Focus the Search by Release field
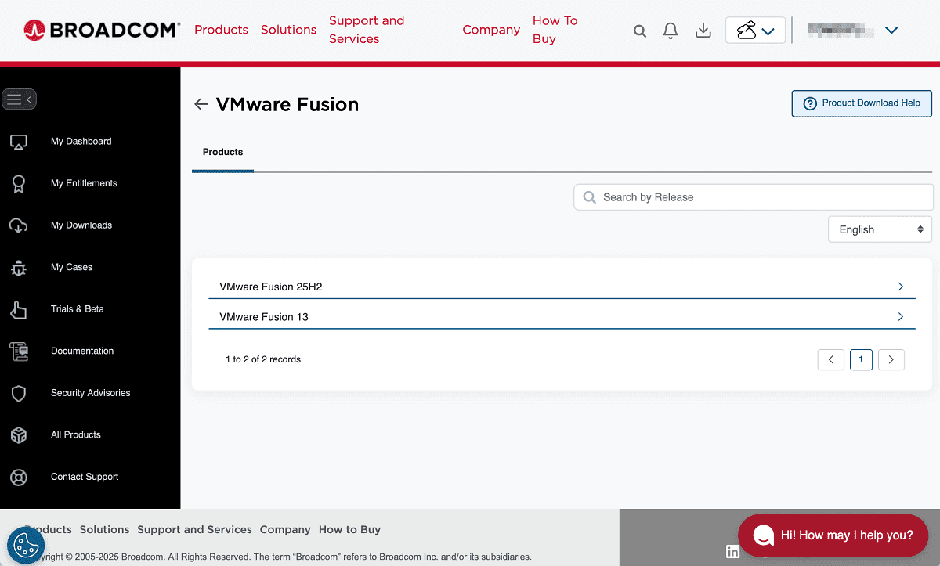The image size is (940, 566). click(754, 197)
